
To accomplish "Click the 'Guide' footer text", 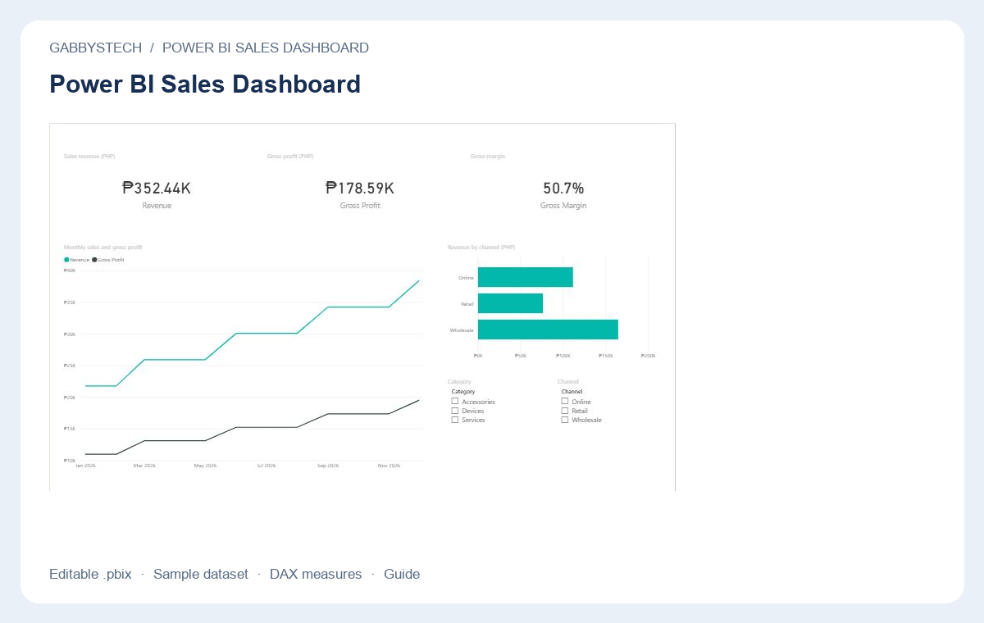I will 402,574.
